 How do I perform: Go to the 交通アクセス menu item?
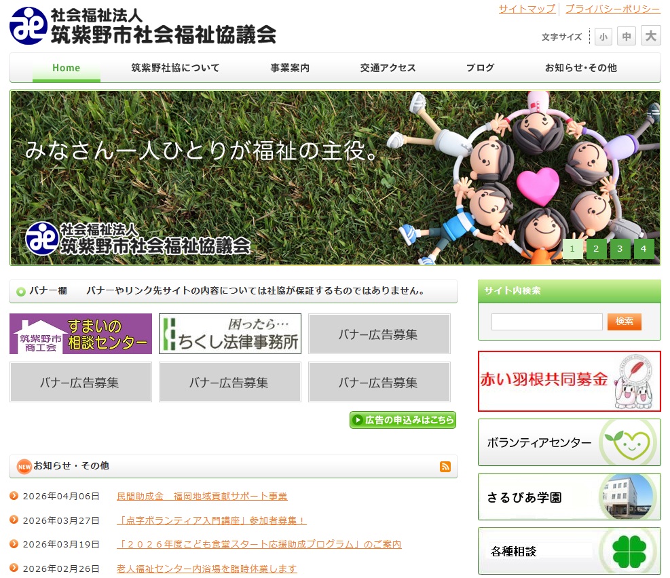388,68
